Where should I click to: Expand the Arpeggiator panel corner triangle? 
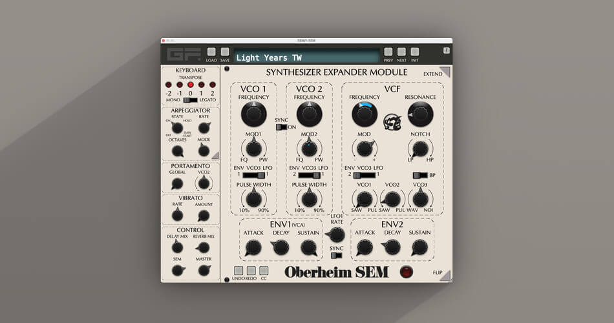tap(215, 156)
